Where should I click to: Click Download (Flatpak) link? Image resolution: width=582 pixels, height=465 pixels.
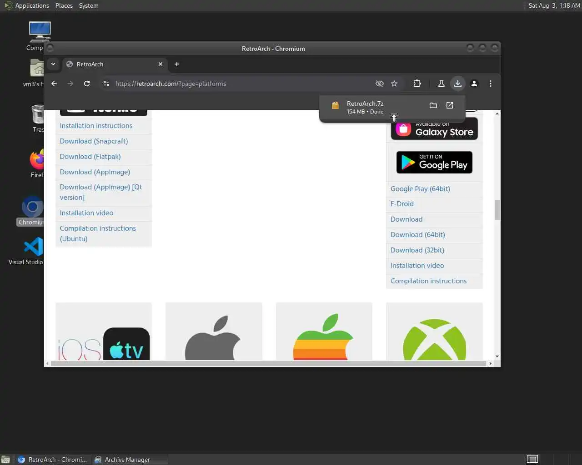tap(90, 157)
